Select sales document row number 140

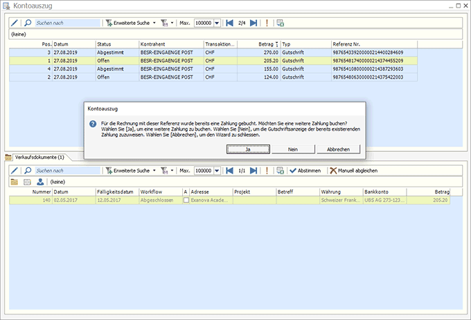pos(229,200)
